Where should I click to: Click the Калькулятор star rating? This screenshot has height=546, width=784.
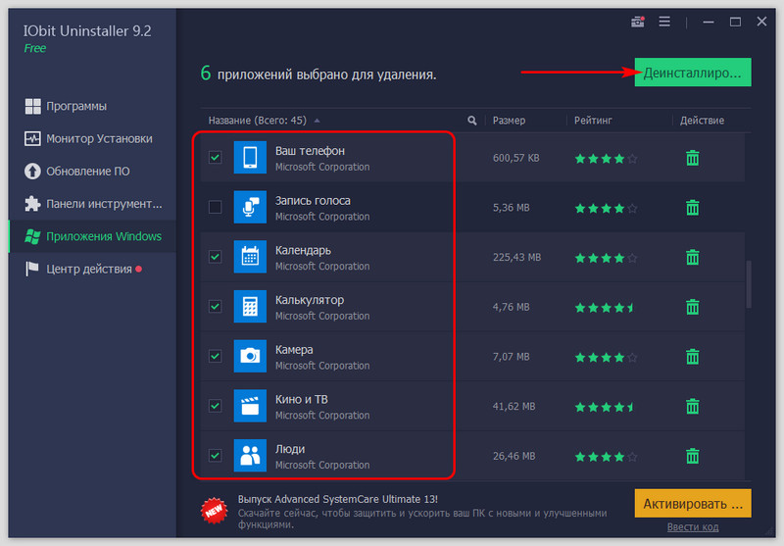click(606, 308)
